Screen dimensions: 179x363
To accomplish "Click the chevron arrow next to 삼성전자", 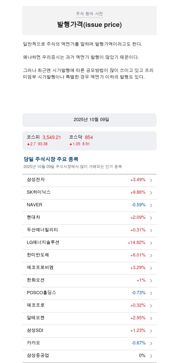I will (x=151, y=180).
